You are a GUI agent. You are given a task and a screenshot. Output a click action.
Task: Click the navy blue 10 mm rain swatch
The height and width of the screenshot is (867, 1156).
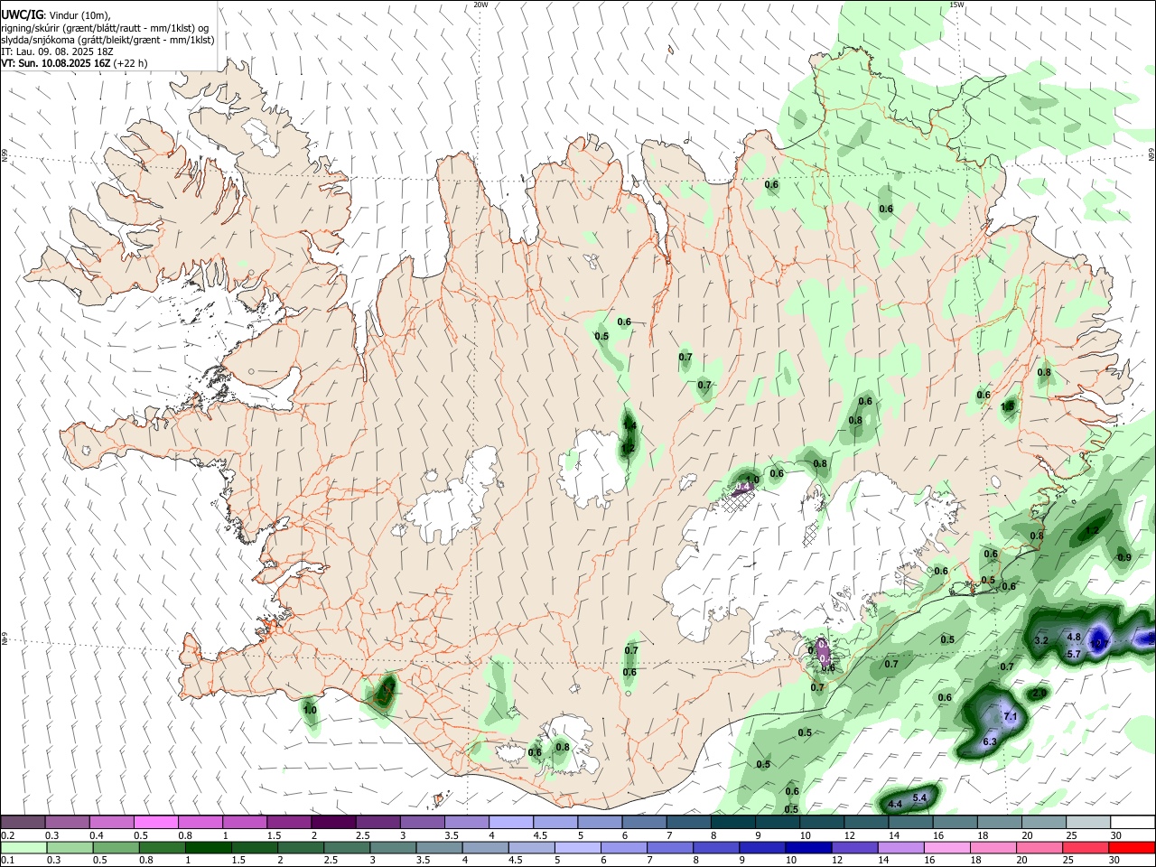click(x=806, y=848)
